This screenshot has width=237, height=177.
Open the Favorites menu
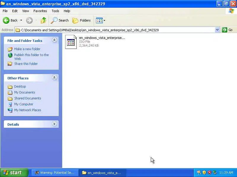[x=40, y=11]
